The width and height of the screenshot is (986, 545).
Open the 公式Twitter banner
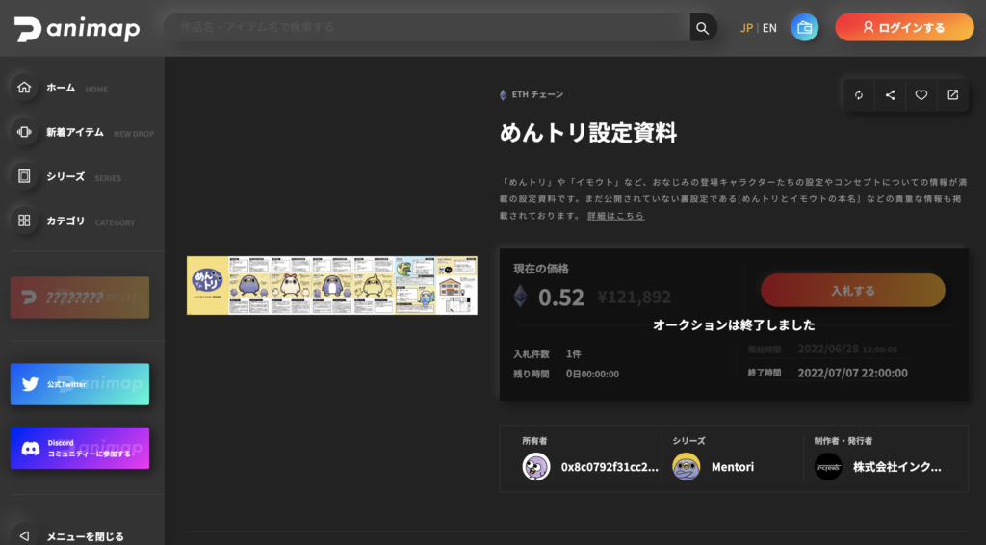point(80,384)
